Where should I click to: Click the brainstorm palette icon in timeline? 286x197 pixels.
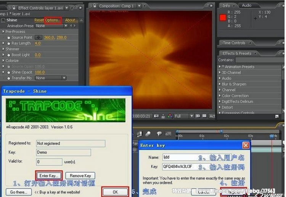(x=159, y=134)
